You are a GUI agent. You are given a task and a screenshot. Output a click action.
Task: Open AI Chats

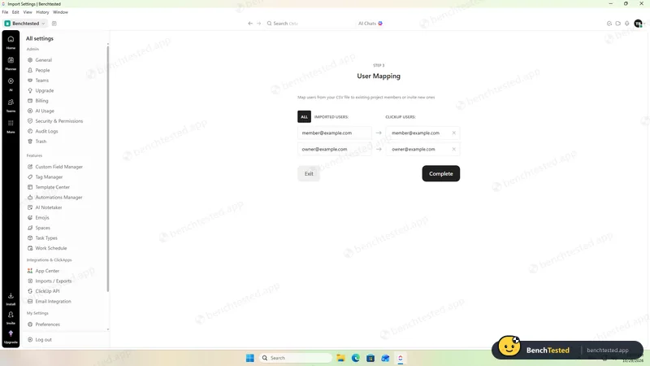coord(370,24)
